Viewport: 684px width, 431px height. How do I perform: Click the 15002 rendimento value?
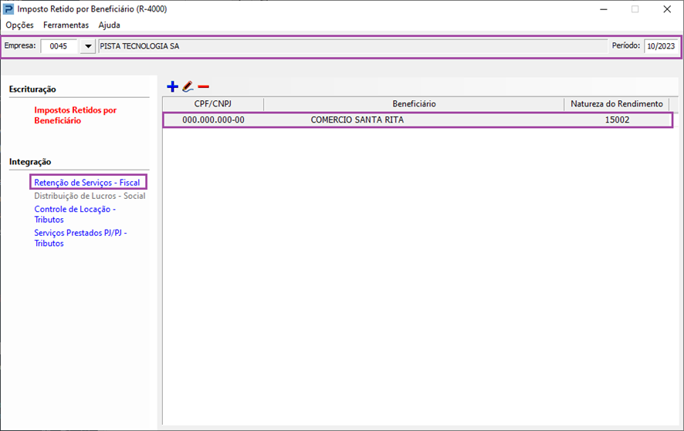coord(618,120)
